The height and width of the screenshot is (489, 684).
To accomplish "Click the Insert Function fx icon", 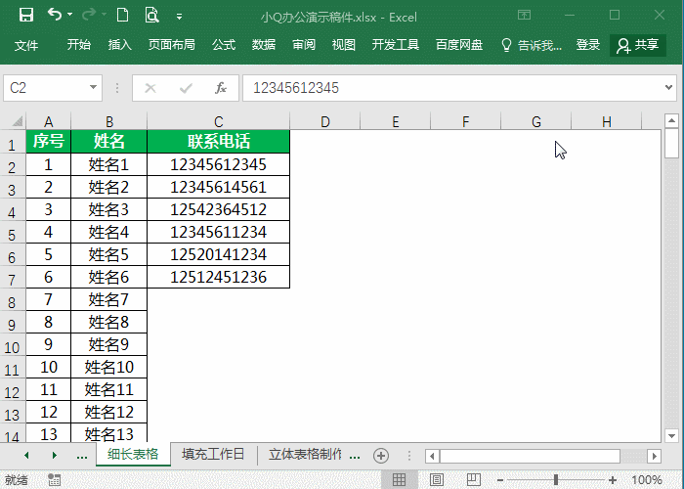I will (x=221, y=88).
